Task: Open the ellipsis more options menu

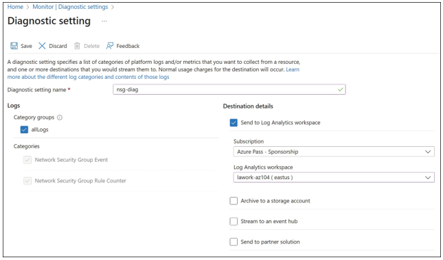Action: pyautogui.click(x=104, y=21)
